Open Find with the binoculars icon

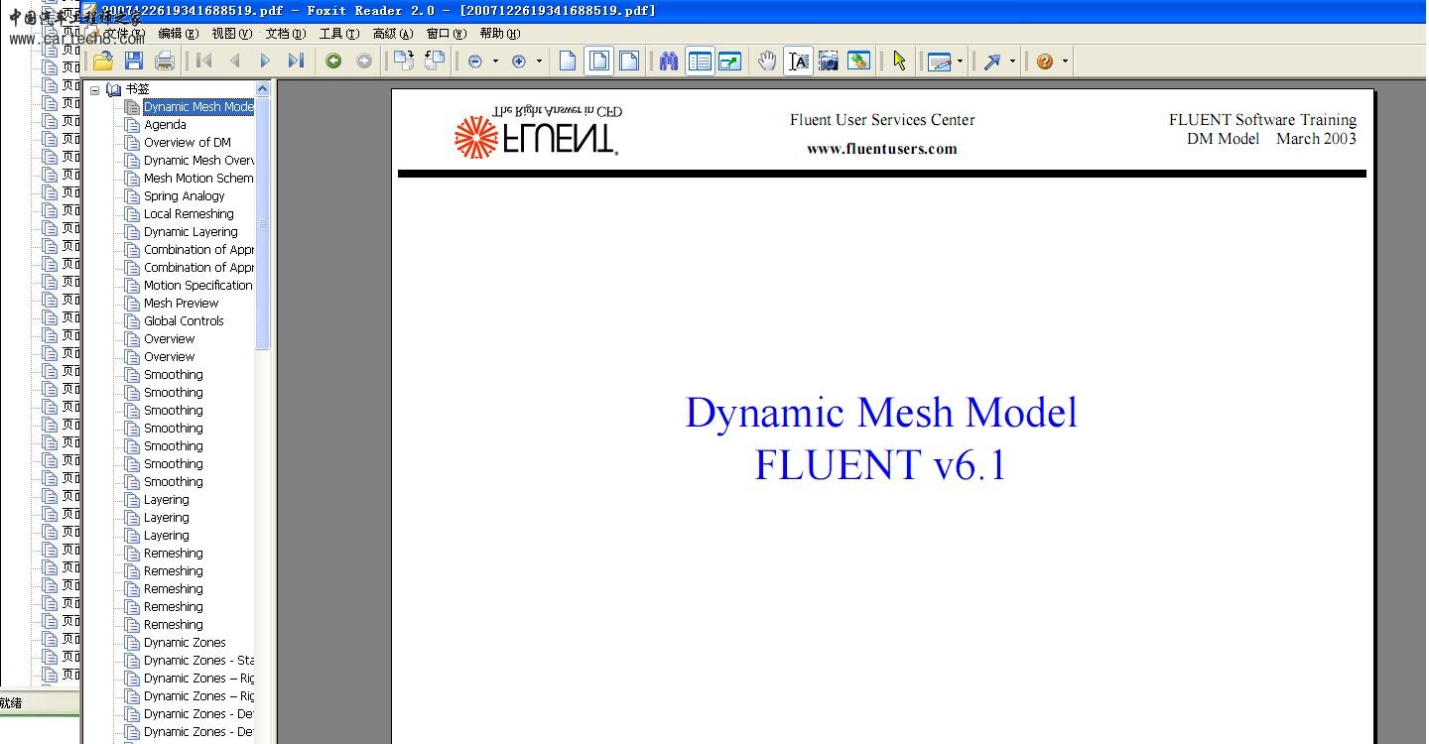click(x=669, y=62)
